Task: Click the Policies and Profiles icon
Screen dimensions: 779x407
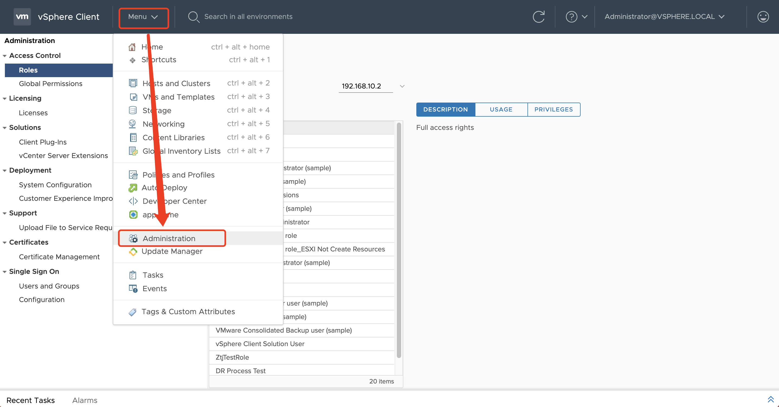Action: (133, 175)
